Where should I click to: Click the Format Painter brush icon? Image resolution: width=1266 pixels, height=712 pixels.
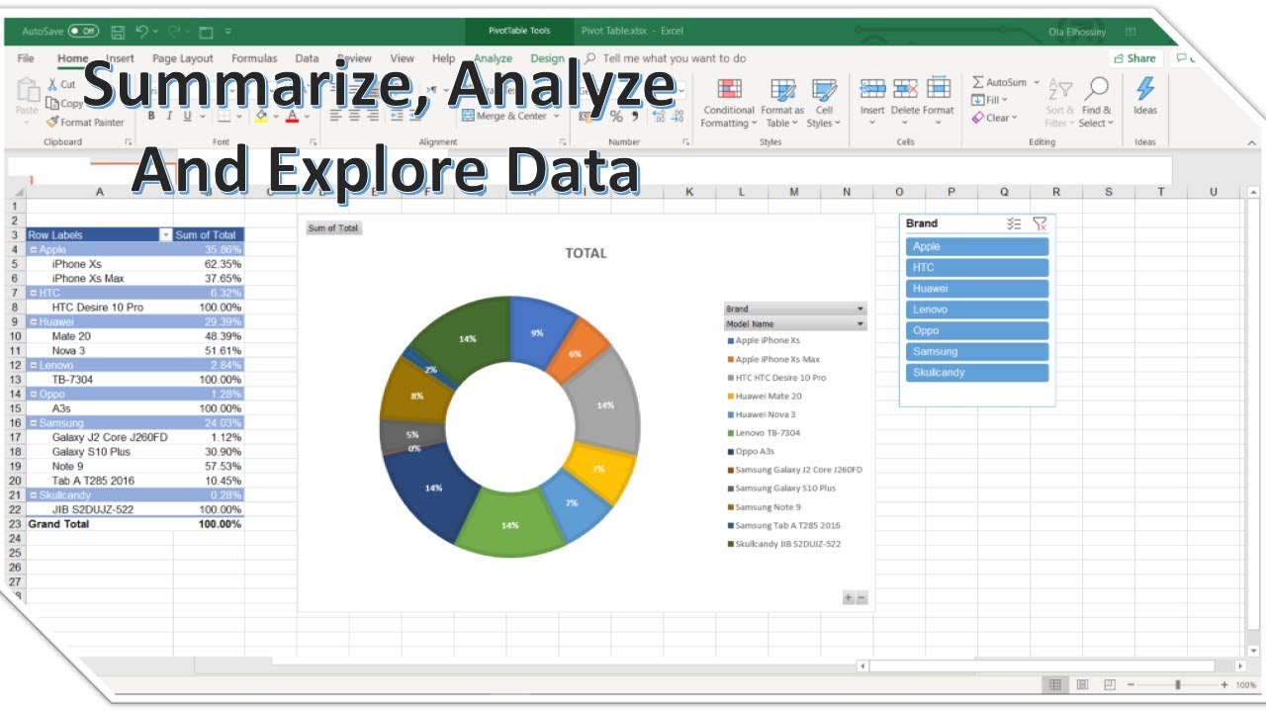tap(52, 123)
